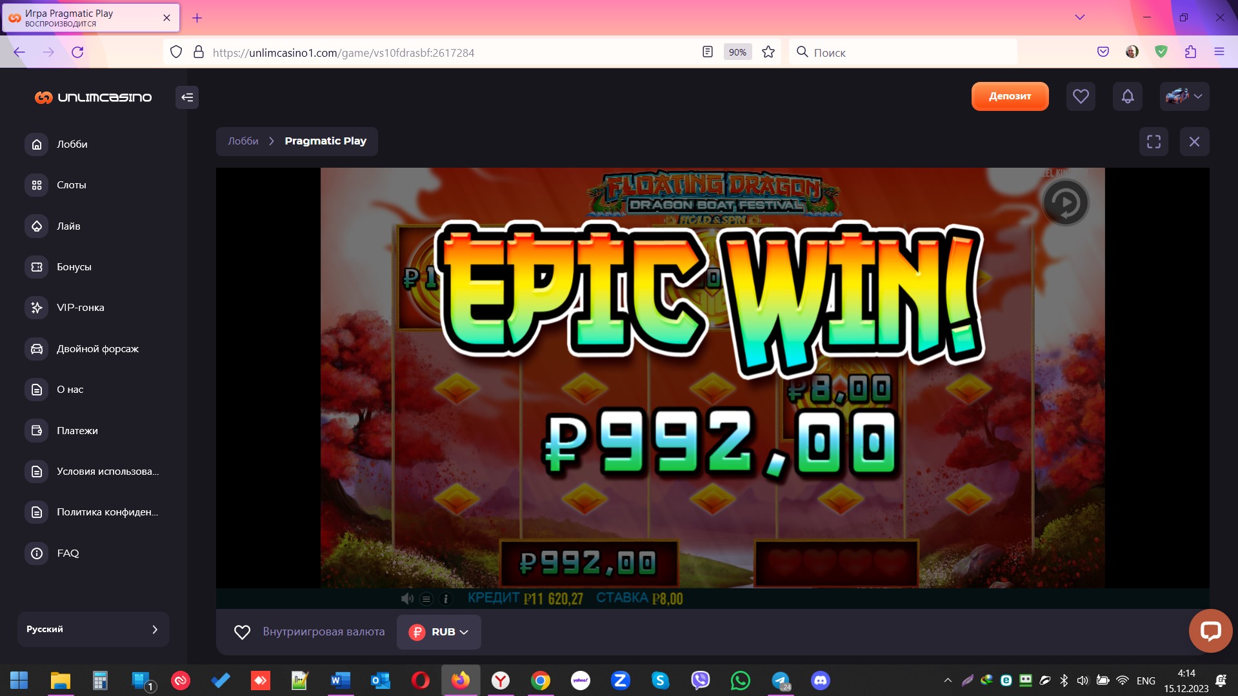Click the Бонусы ticket icon
This screenshot has height=696, width=1238.
click(x=37, y=267)
